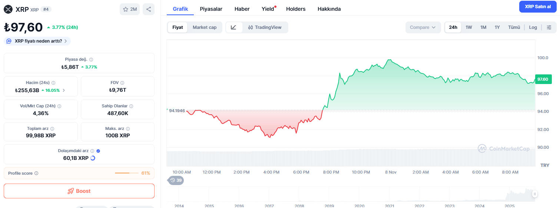Switch to TradingView chart mode
This screenshot has height=208, width=560.
click(265, 27)
